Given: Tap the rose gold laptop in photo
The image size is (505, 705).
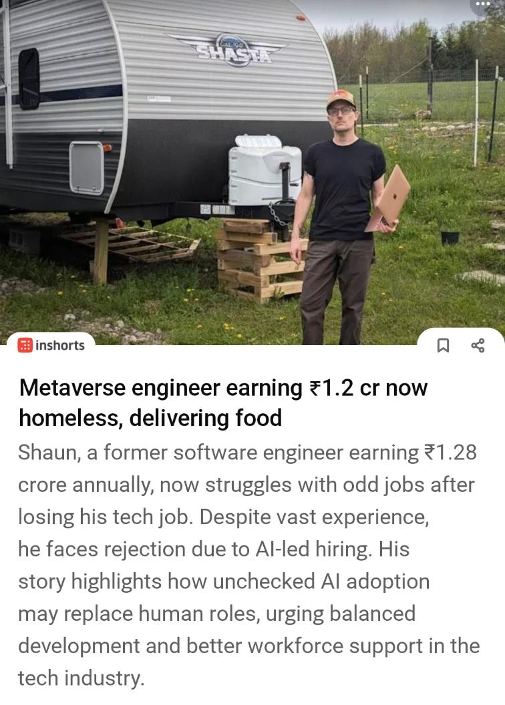Looking at the screenshot, I should pyautogui.click(x=388, y=198).
